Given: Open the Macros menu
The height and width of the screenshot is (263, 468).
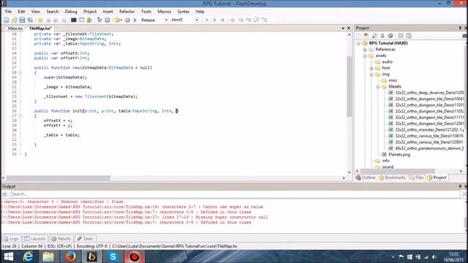Looking at the screenshot, I should (164, 12).
